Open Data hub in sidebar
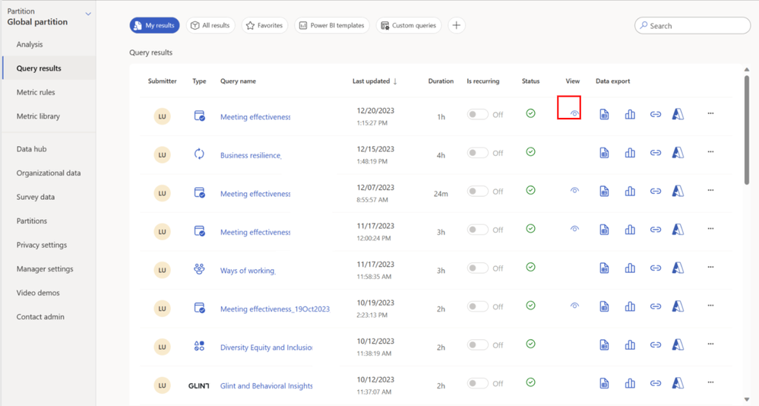Screen dimensions: 759x406 click(x=31, y=149)
